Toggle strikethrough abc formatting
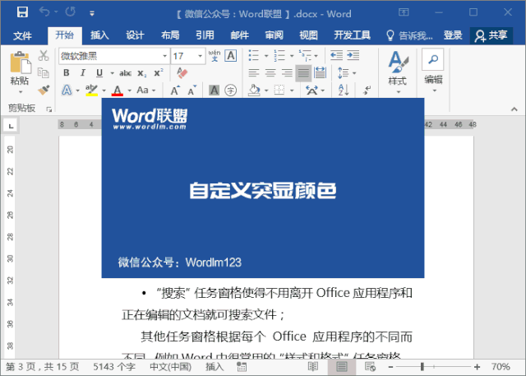 point(125,73)
